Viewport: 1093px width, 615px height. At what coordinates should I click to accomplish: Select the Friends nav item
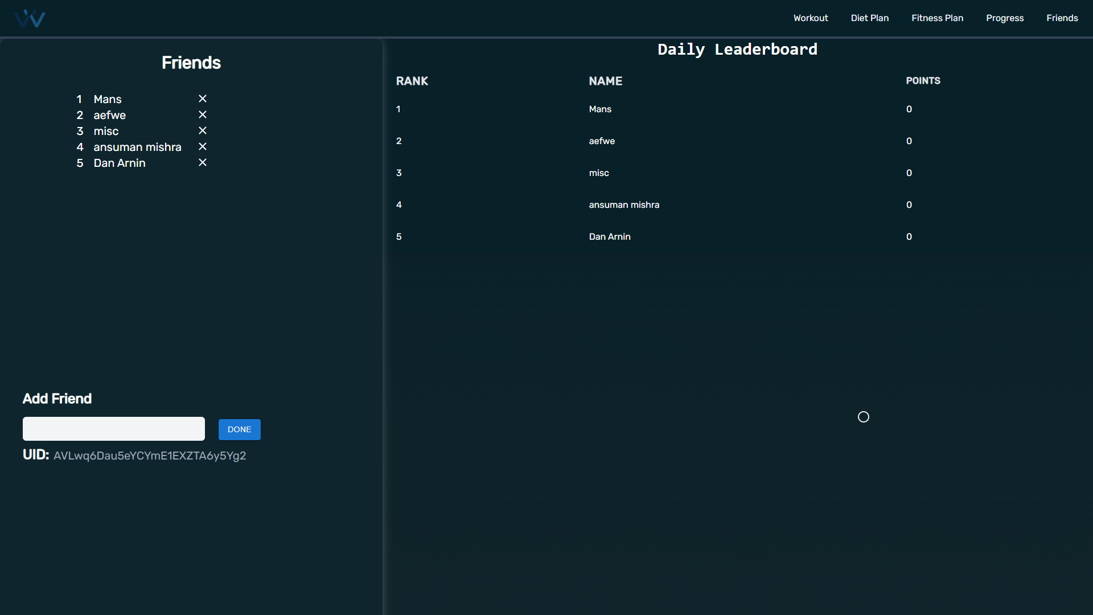tap(1062, 18)
